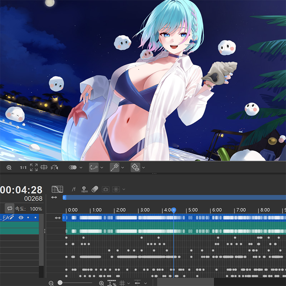Open the dropdown beside the diamond wand tool
The width and height of the screenshot is (286, 286).
tap(123, 167)
